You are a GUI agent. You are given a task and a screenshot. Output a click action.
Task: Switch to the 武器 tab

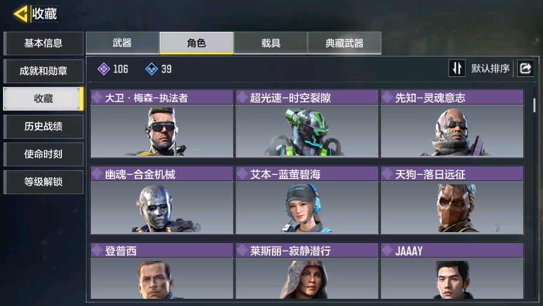click(x=123, y=43)
